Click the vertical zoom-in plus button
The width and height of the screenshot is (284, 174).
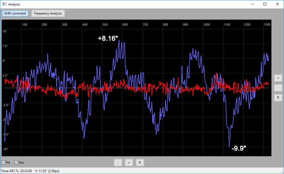[278, 78]
